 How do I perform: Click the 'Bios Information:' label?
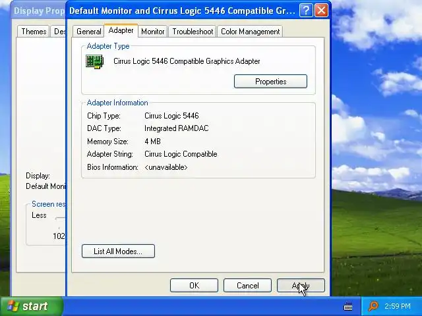coord(113,167)
